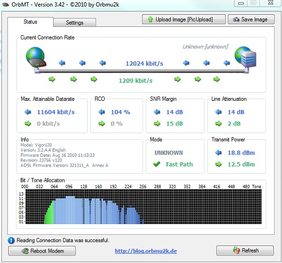282x263 pixels.
Task: Click the 12024 kbit/s downstream rate
Action: click(x=144, y=64)
